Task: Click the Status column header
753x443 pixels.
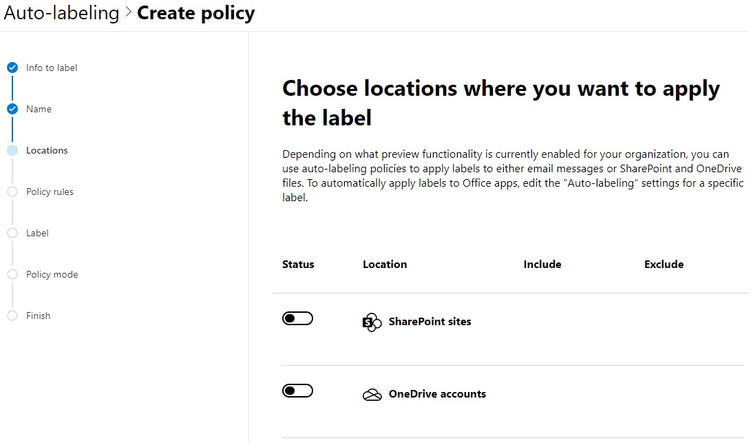Action: 298,264
